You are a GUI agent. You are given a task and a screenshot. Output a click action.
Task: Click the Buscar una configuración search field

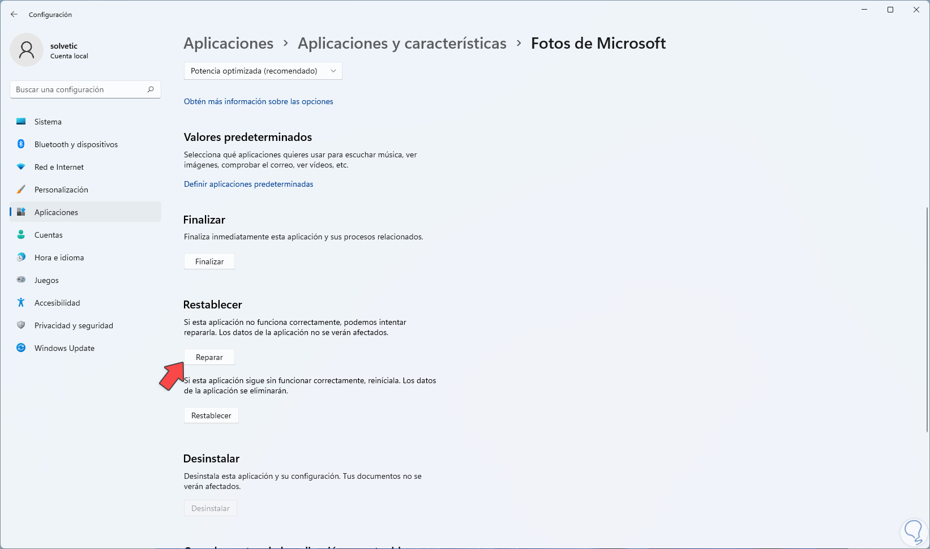[85, 89]
